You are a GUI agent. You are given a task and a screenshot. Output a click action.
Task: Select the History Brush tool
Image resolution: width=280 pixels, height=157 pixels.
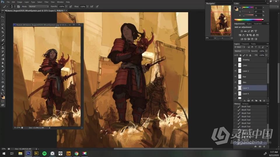click(3, 52)
